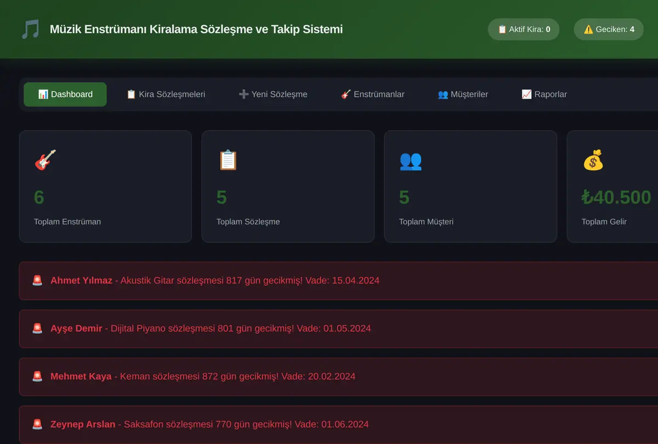Select the Ahmet Yılmaz name in overdue alert

pos(81,280)
